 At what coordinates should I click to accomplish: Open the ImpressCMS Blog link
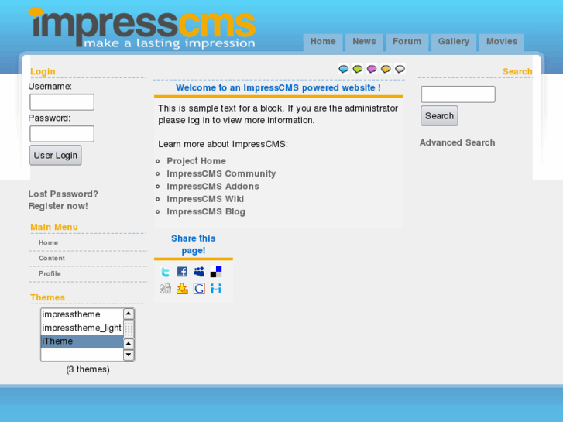[206, 212]
